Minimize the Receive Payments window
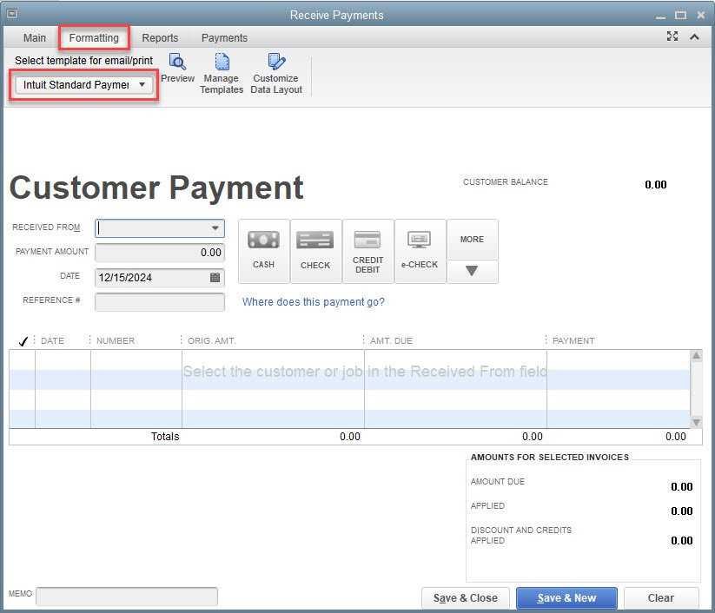This screenshot has height=613, width=715. (661, 16)
